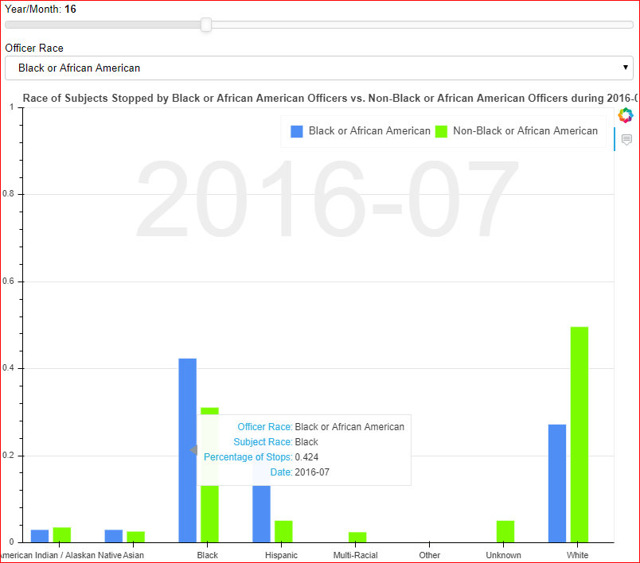Click the 0.6 y-axis tick label
The height and width of the screenshot is (563, 640).
[8, 281]
